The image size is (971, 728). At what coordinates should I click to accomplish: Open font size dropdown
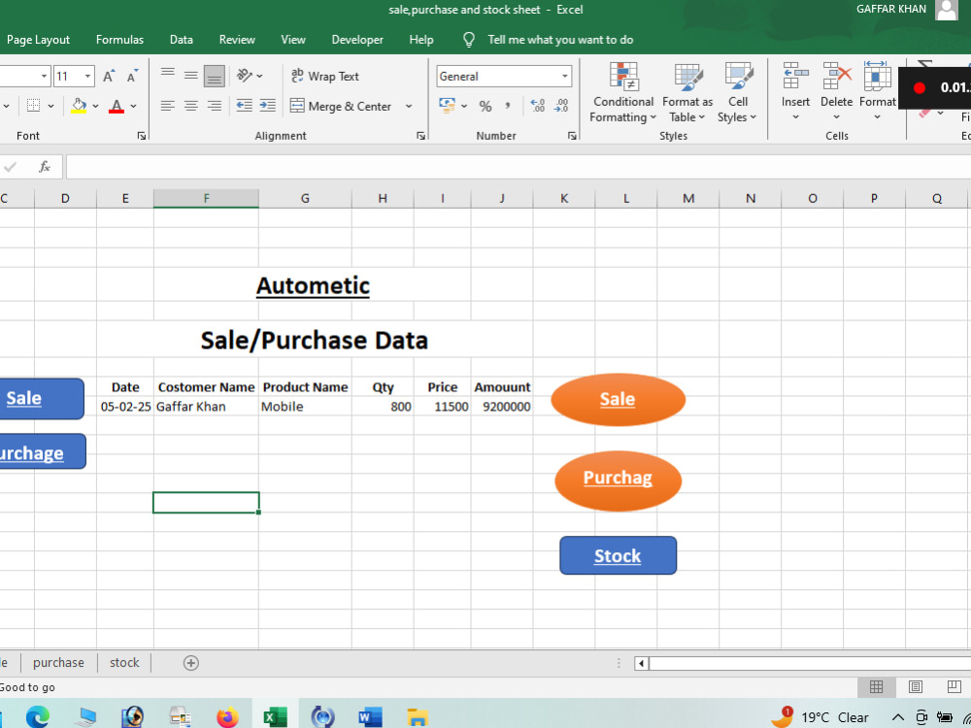coord(87,76)
